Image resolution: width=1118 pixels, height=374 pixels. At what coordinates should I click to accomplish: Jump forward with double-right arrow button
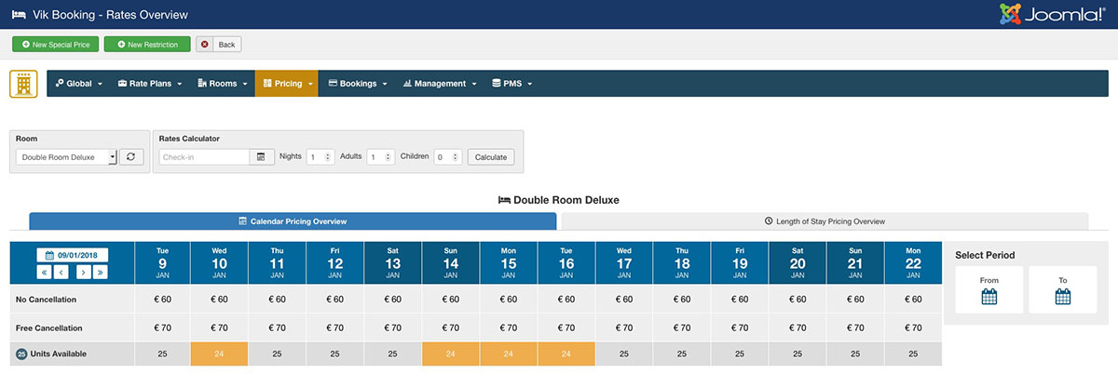point(101,273)
